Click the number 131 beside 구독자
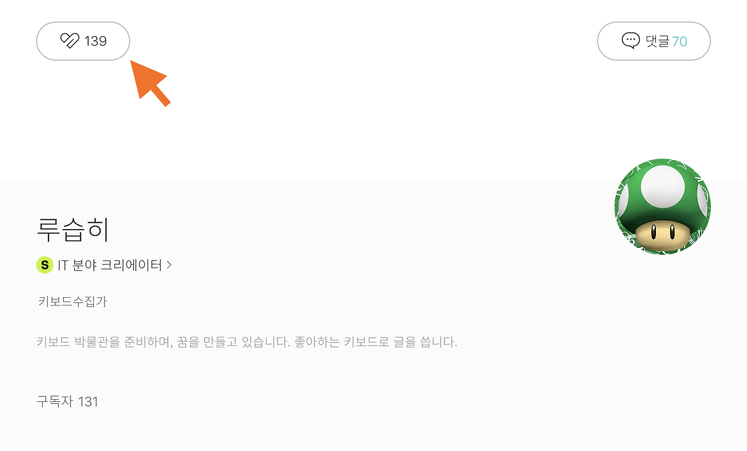 88,401
